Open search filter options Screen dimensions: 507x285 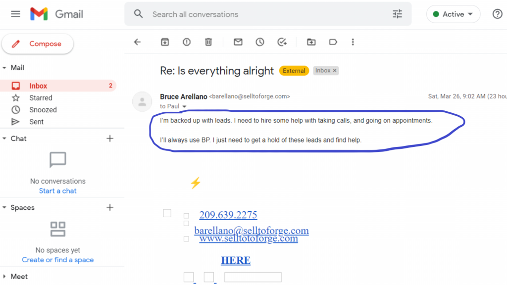point(398,14)
